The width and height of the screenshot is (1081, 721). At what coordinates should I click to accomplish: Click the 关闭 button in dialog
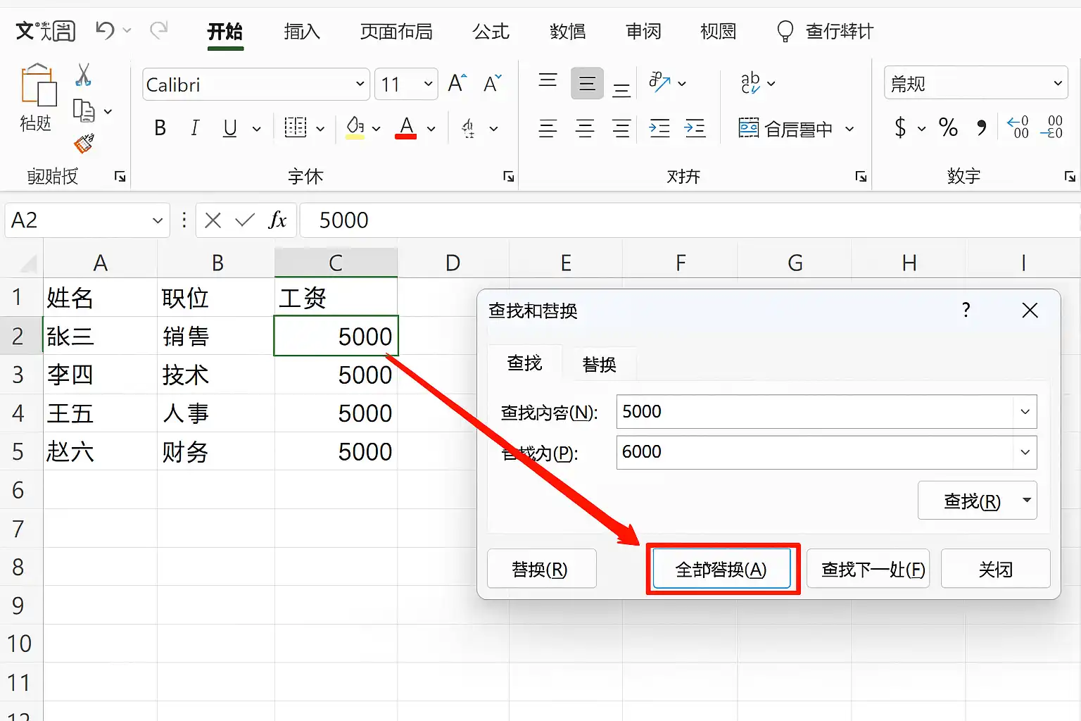[x=995, y=569]
